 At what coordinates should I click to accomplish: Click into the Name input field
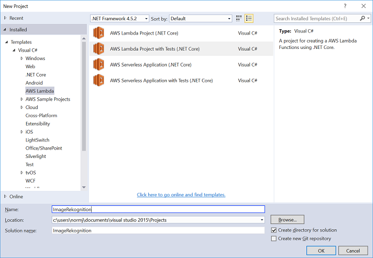coord(158,209)
